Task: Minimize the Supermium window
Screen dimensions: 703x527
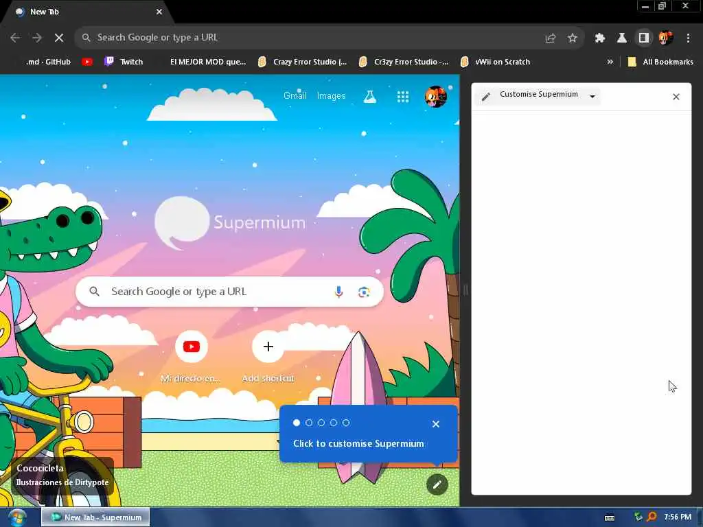Action: coord(645,6)
